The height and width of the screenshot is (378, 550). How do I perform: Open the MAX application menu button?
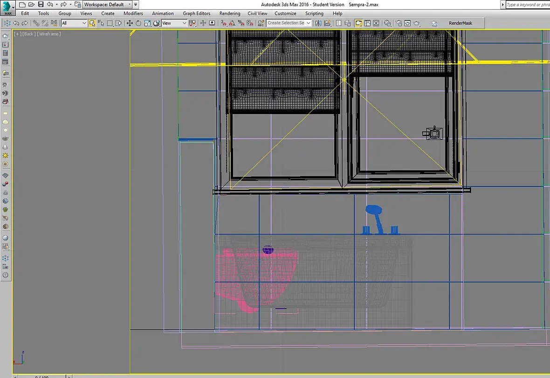[7, 8]
